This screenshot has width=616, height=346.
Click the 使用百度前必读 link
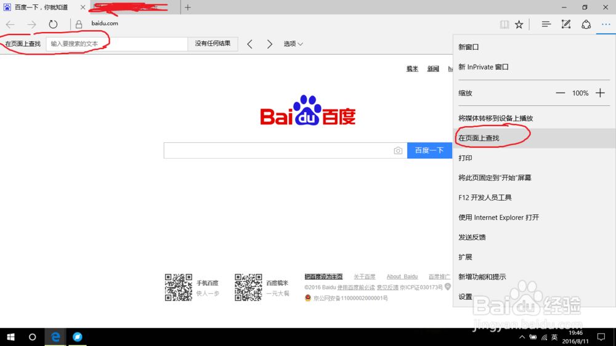point(356,288)
